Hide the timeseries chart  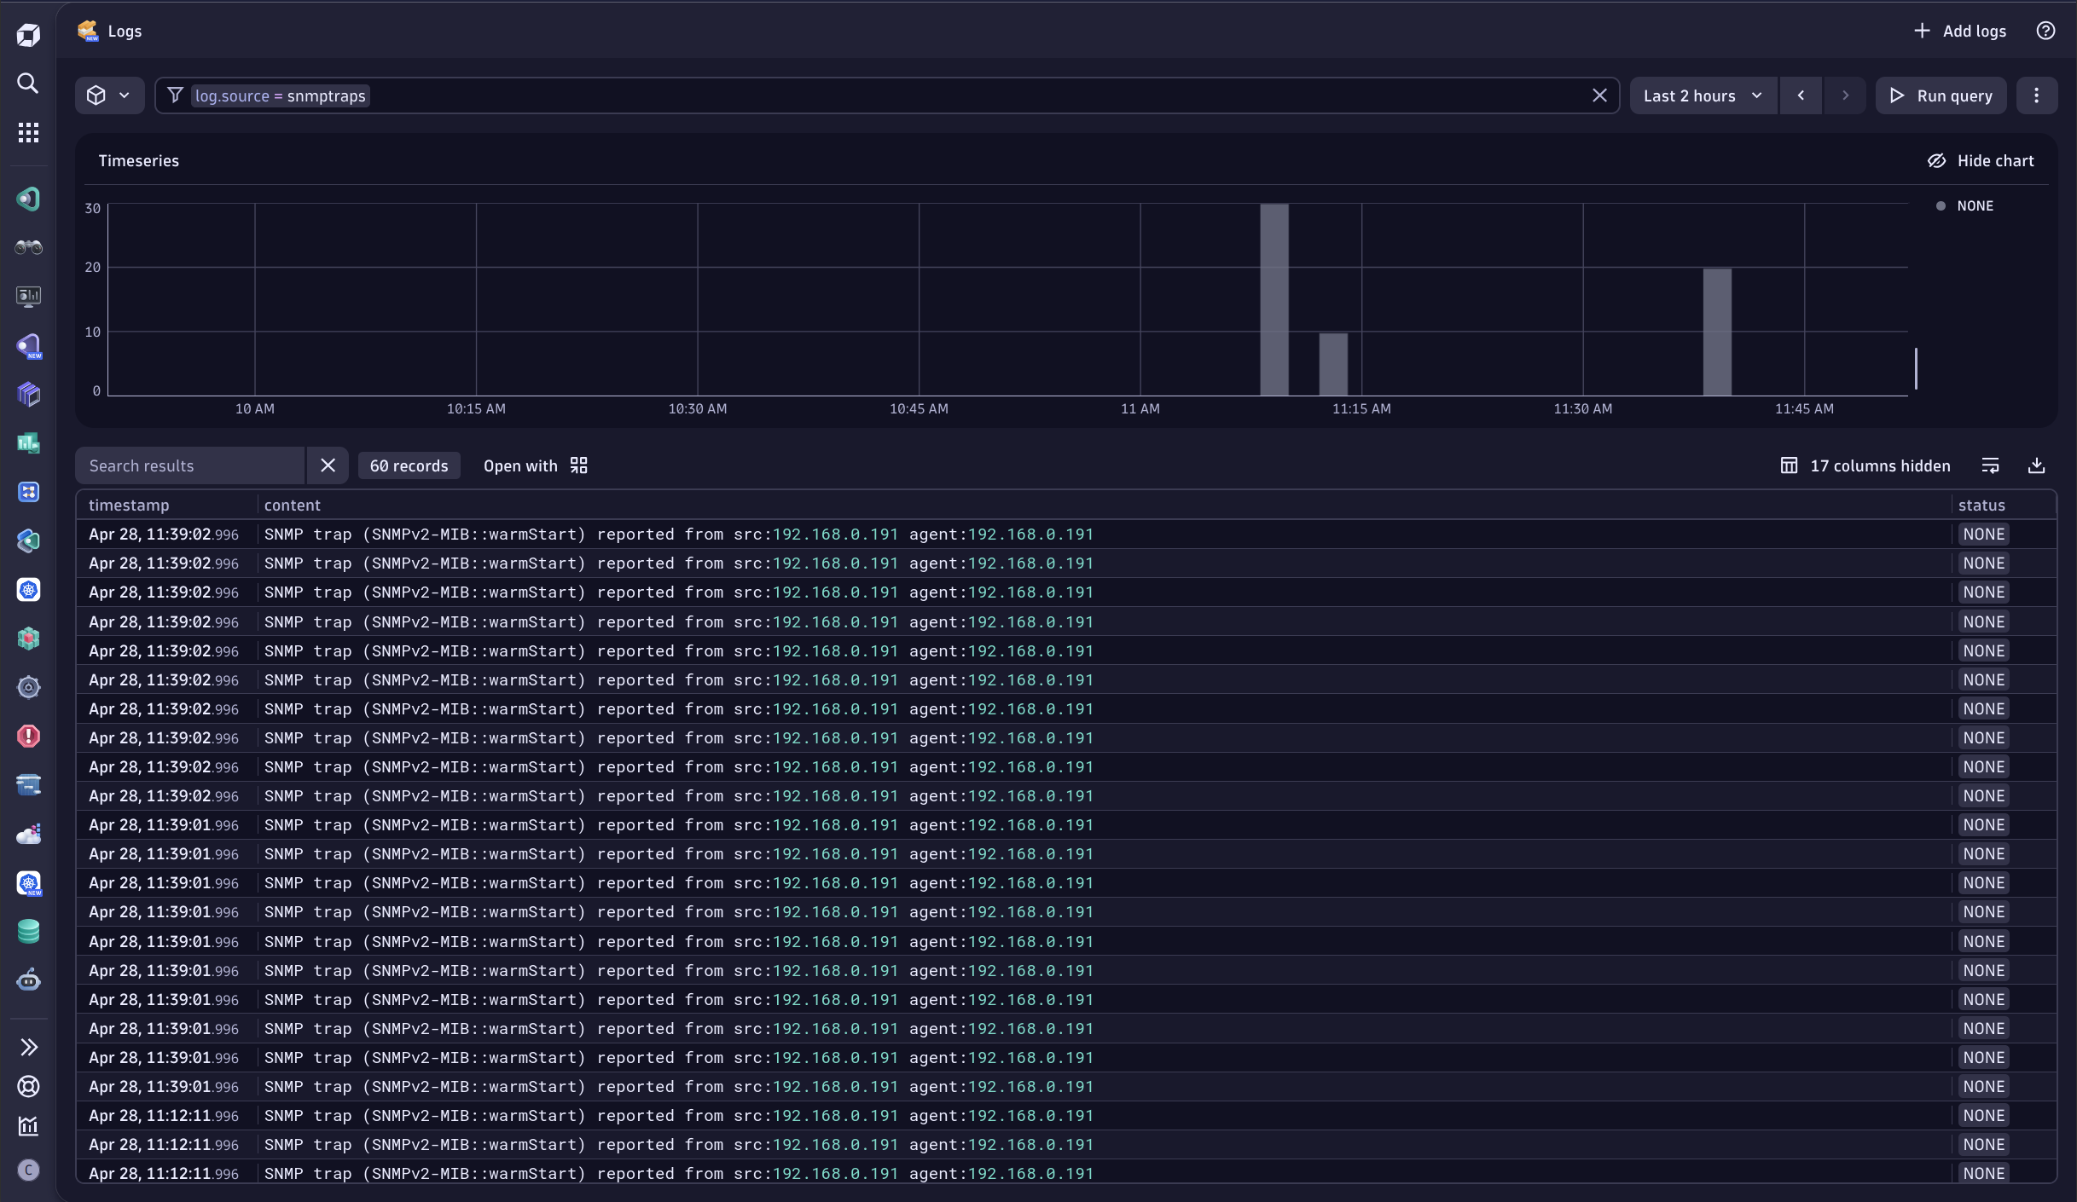pos(1981,160)
